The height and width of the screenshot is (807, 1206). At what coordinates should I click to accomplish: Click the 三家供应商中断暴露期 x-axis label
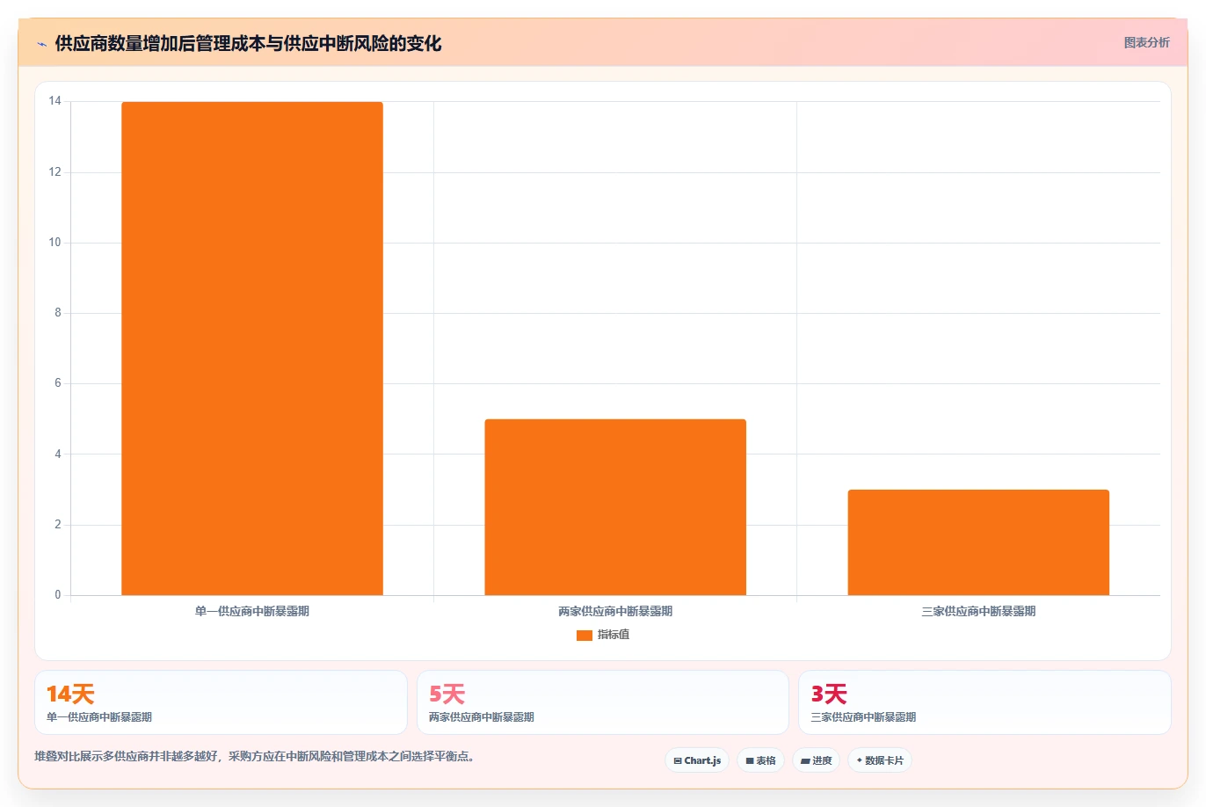click(x=978, y=611)
